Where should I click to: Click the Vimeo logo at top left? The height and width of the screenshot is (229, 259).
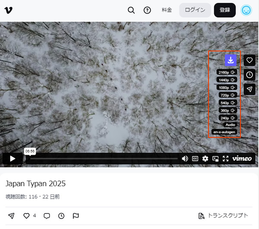coord(10,10)
